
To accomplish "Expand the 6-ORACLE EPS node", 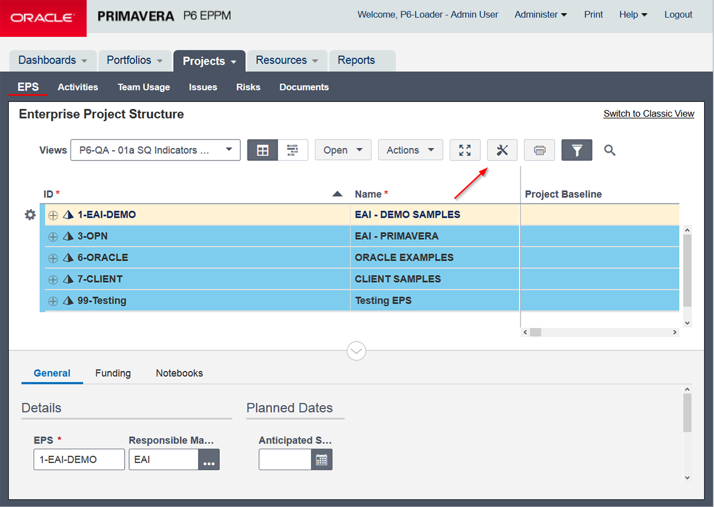I will click(x=53, y=258).
